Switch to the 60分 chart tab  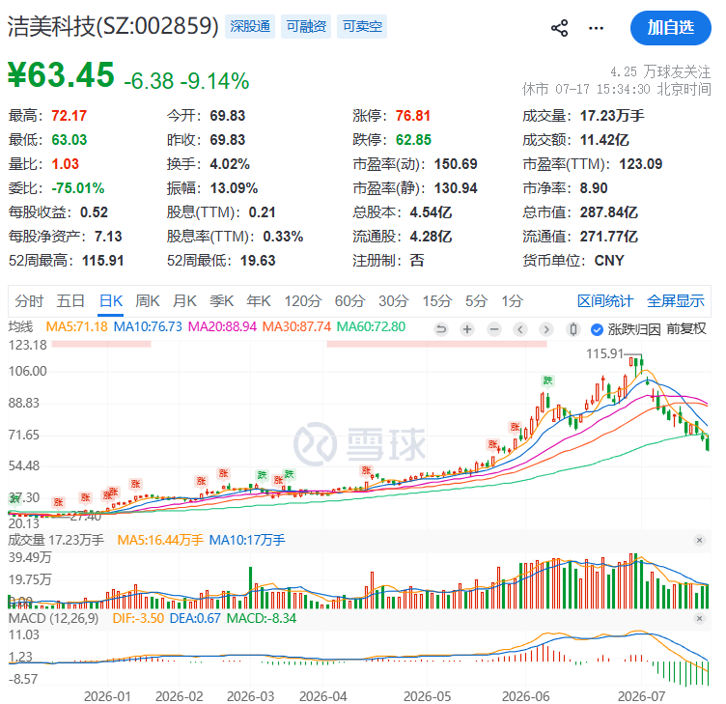pyautogui.click(x=350, y=301)
